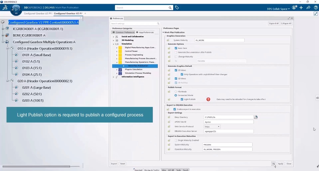
Task: Collapse 010 A Header Operation tree node
Action: pyautogui.click(x=7, y=48)
